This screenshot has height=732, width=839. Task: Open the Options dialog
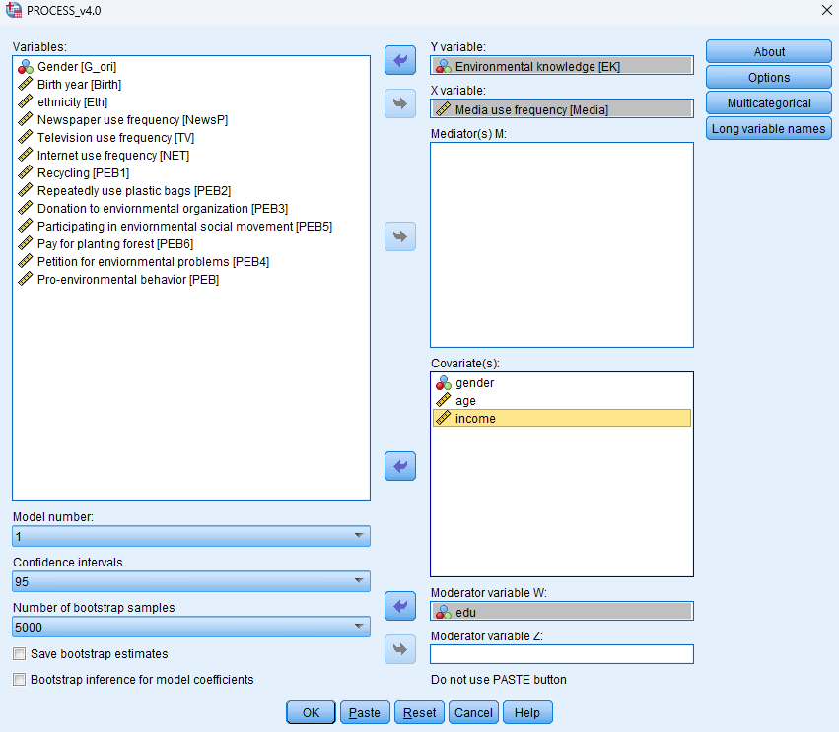click(768, 78)
